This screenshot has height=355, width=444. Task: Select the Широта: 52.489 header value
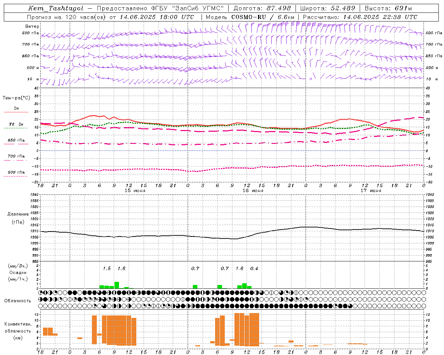[327, 8]
